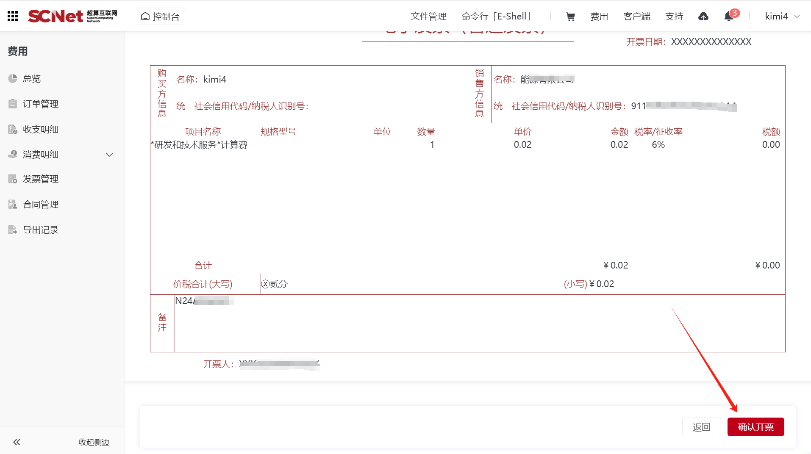
Task: Click the 返回 back button
Action: (x=701, y=427)
